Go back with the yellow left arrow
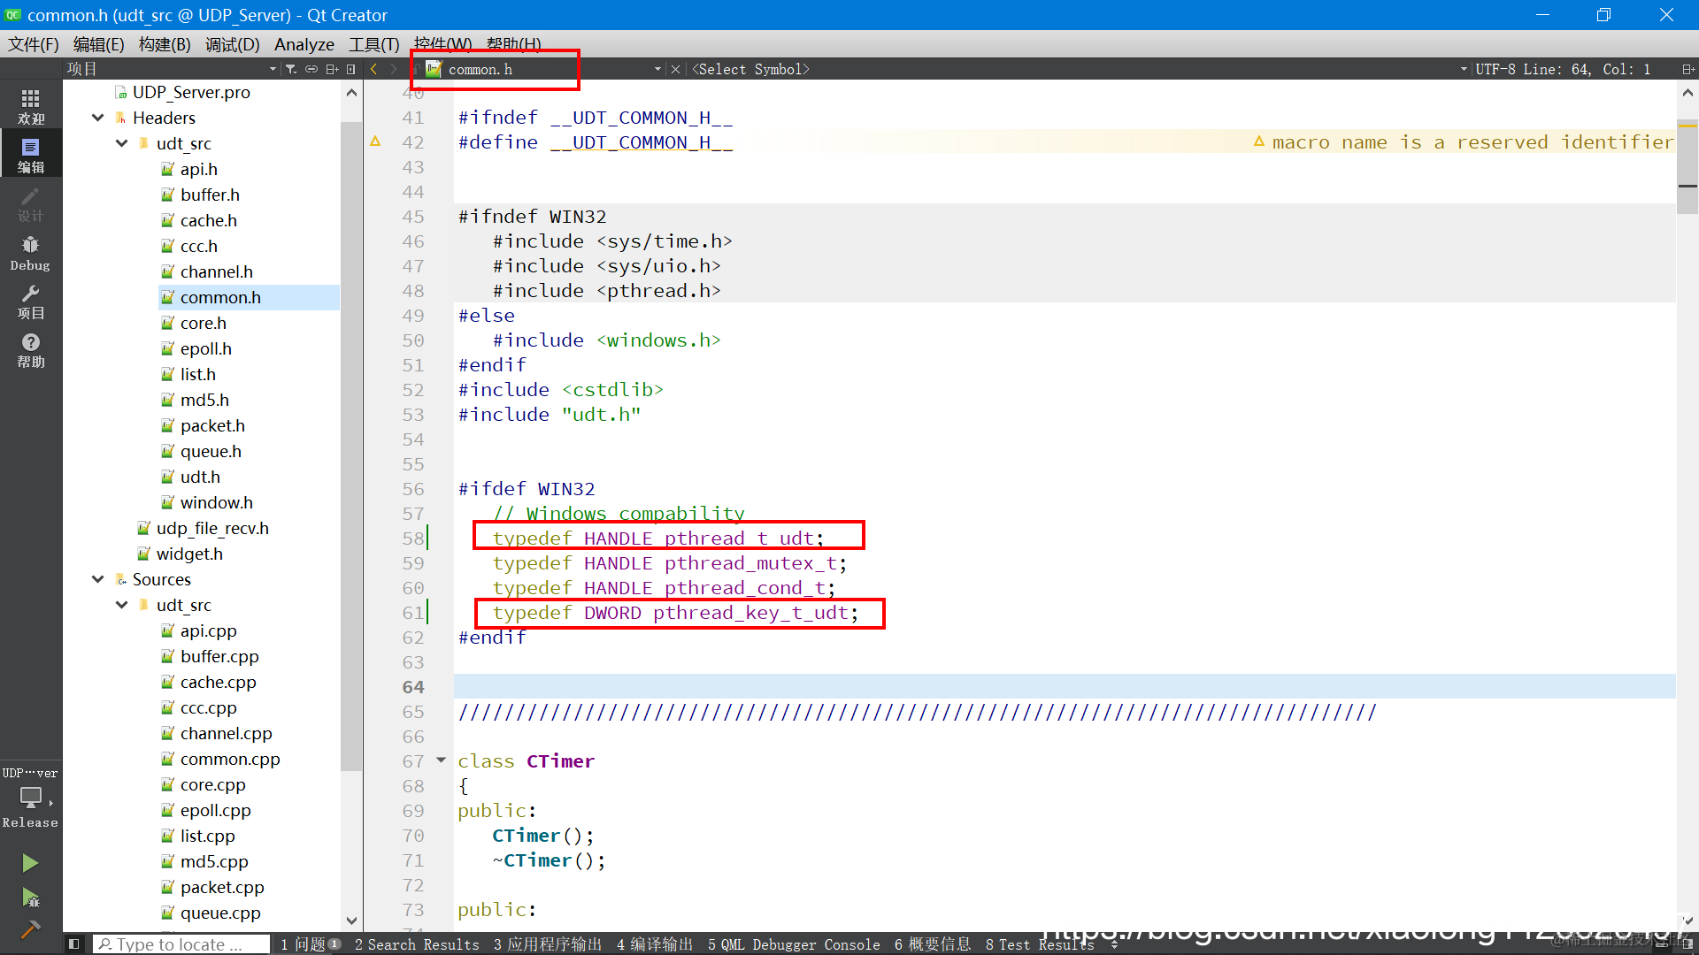The width and height of the screenshot is (1699, 955). [374, 69]
